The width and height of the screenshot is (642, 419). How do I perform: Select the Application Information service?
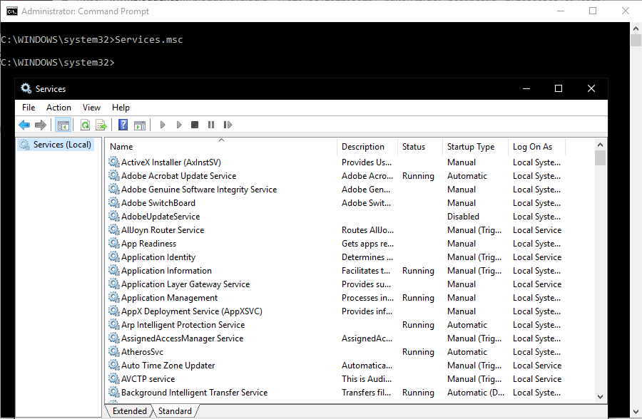[336, 270]
